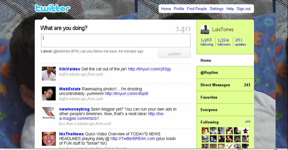The height and width of the screenshot is (150, 288).
Task: Click newmoneyblog tweet less than a minute ago
Action: tap(85, 124)
